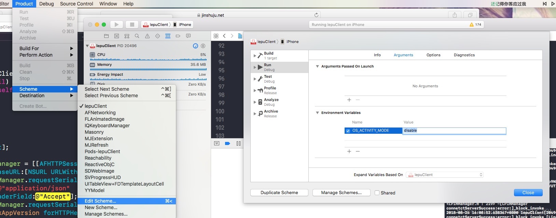Image resolution: width=556 pixels, height=218 pixels.
Task: Open the Debug menu in menu bar
Action: point(46,4)
